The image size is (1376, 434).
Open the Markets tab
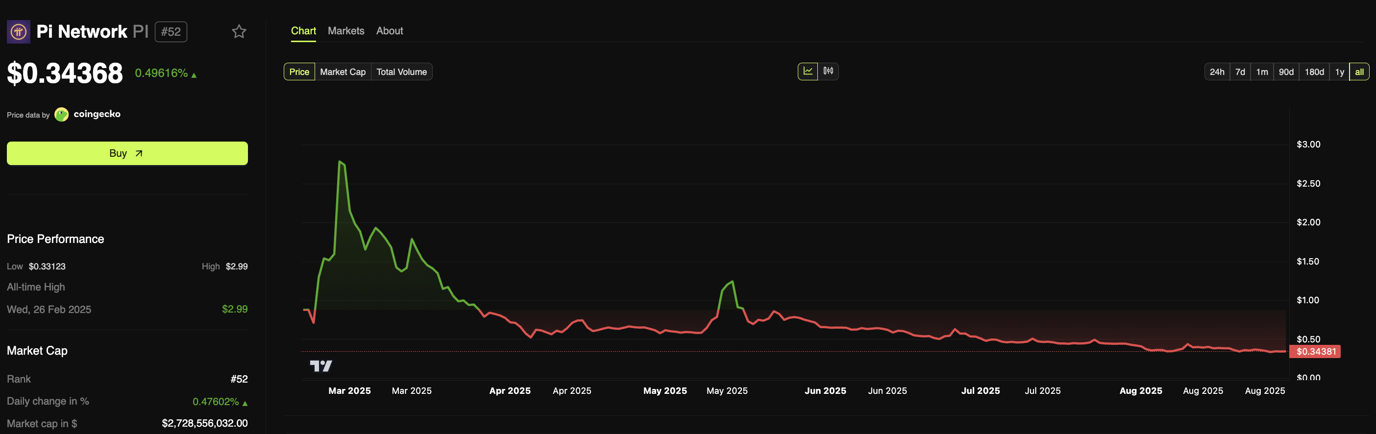pyautogui.click(x=345, y=31)
